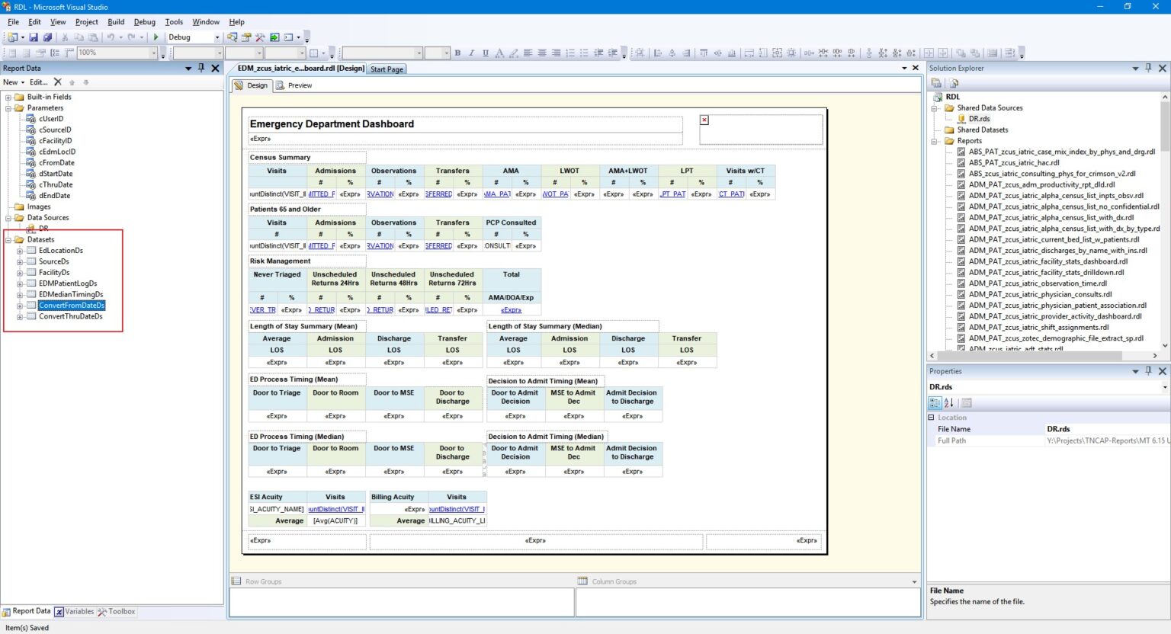Collapse the Datasets folder
The width and height of the screenshot is (1171, 634).
pos(8,239)
